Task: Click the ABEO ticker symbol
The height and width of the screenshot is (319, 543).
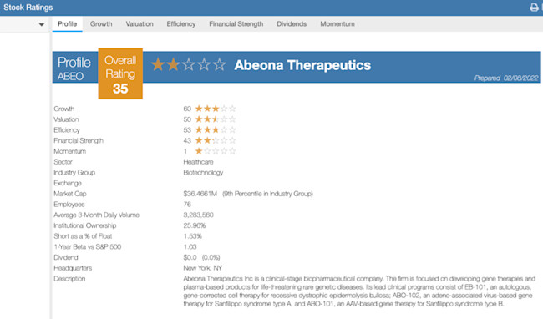Action: pyautogui.click(x=70, y=76)
